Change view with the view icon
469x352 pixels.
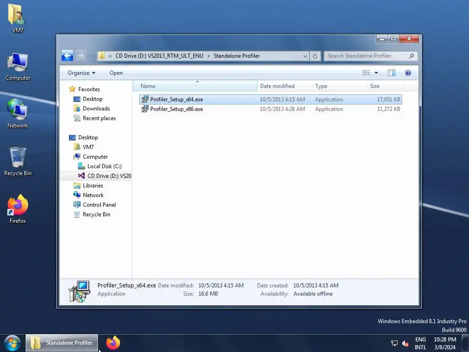click(366, 73)
